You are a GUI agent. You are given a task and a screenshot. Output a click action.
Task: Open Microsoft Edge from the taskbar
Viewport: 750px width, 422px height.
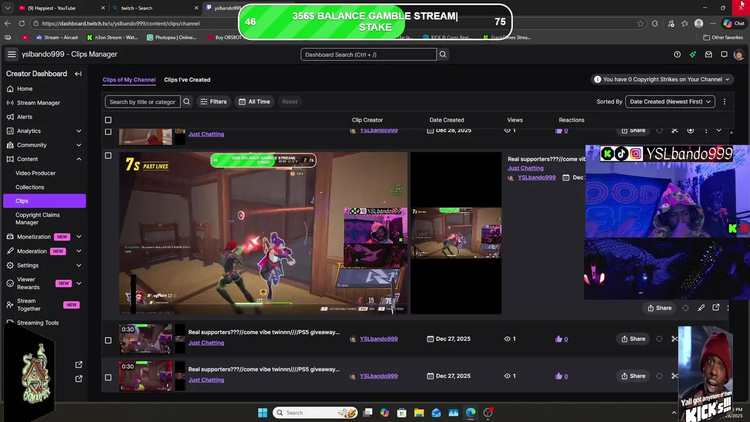tap(471, 413)
